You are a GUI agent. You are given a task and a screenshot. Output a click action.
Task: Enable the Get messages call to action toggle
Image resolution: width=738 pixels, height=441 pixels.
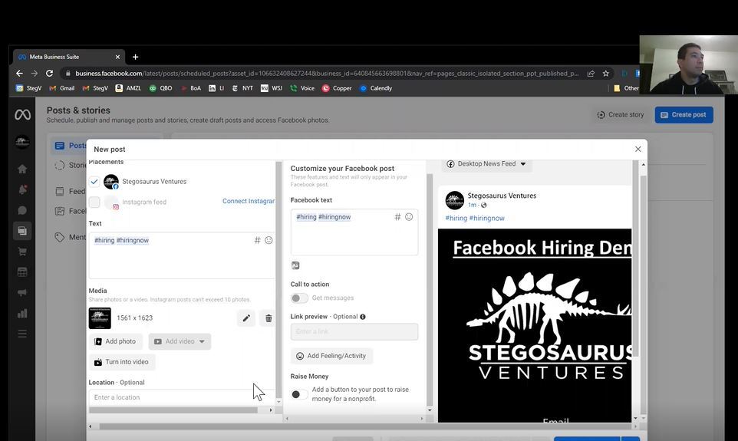coord(299,298)
